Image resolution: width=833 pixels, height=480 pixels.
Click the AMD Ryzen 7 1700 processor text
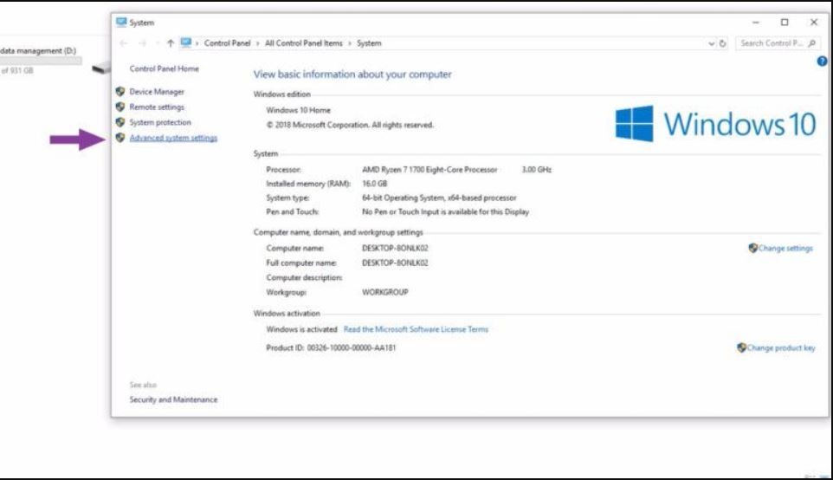point(429,170)
